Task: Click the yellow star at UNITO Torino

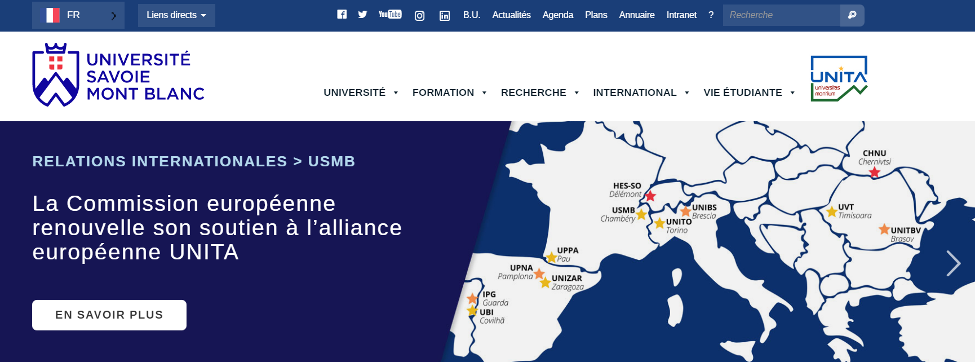Action: 659,223
